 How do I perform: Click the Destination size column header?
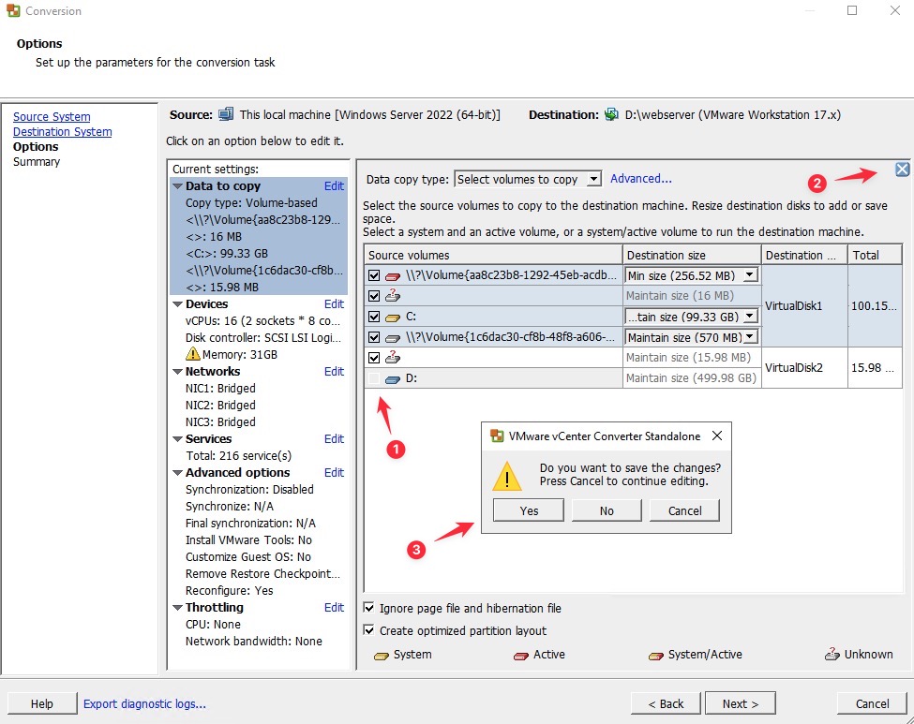[x=692, y=255]
